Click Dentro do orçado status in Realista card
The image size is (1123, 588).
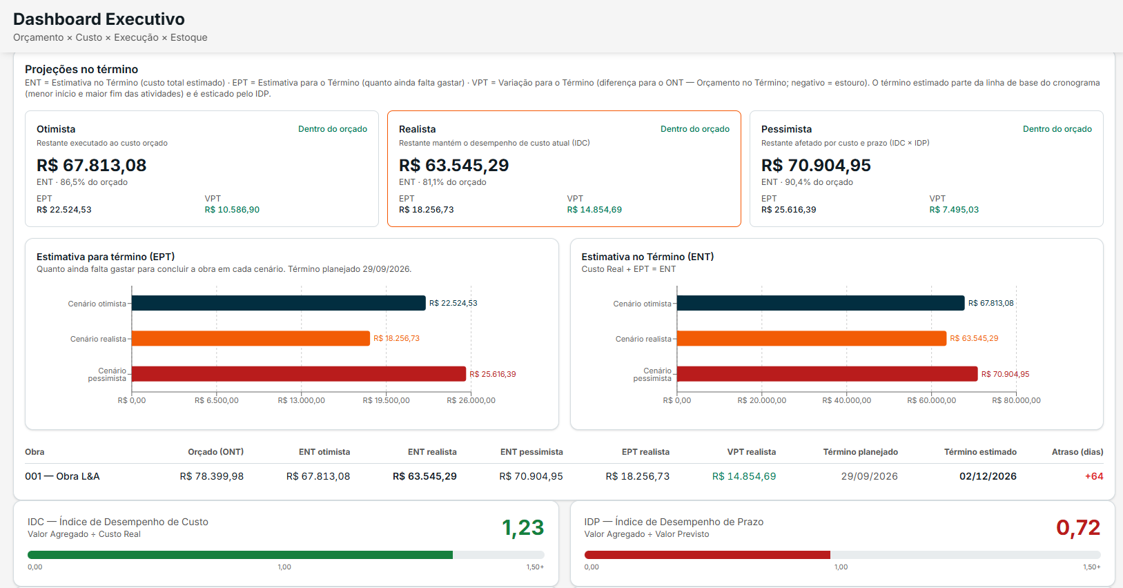(695, 129)
